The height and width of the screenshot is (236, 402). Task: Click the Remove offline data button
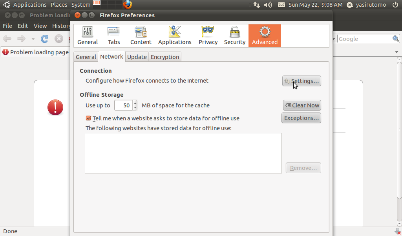pyautogui.click(x=303, y=168)
